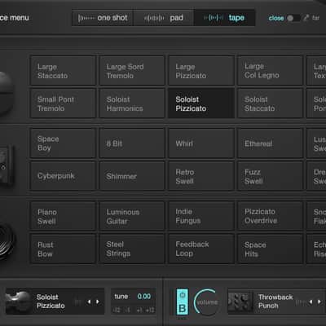Choose Luminous Guitar
Screen dimensions: 326x326
[x=132, y=216]
